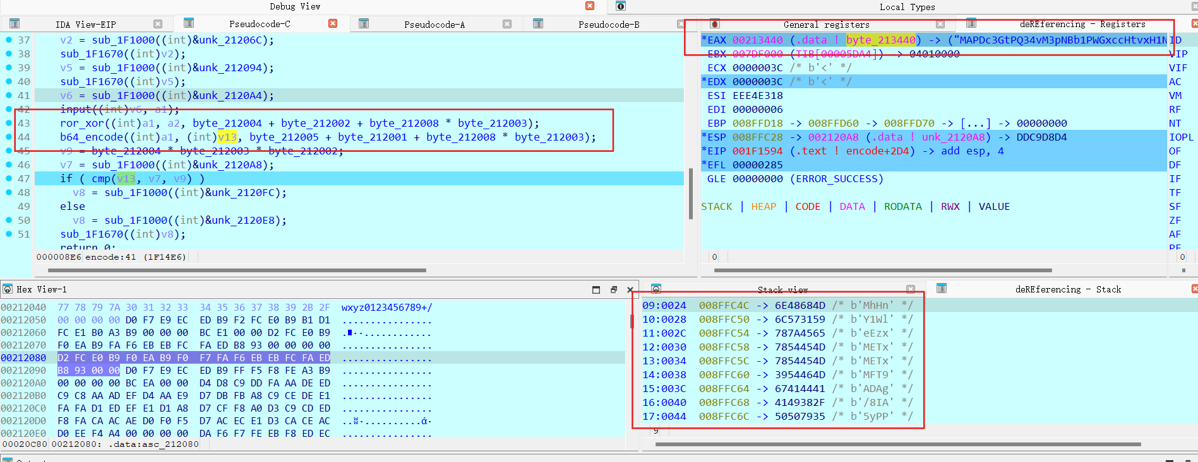Click the EAX register value 00213440
Viewport: 1198px width, 462px height.
coord(757,40)
